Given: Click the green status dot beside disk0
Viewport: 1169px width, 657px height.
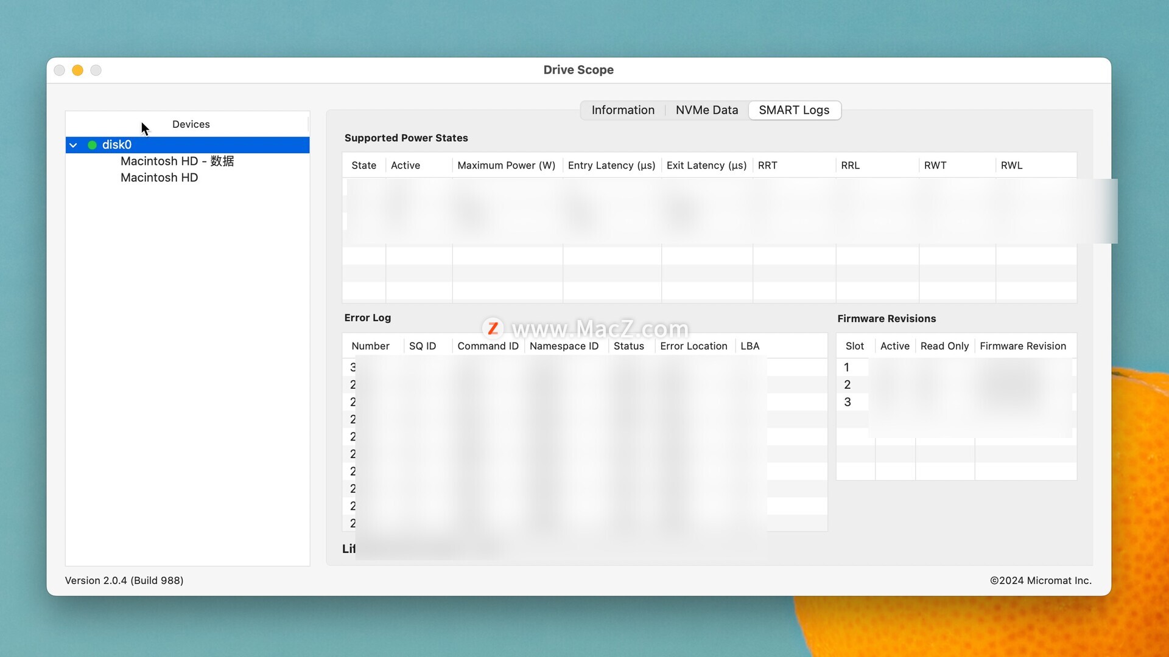Looking at the screenshot, I should (x=92, y=145).
